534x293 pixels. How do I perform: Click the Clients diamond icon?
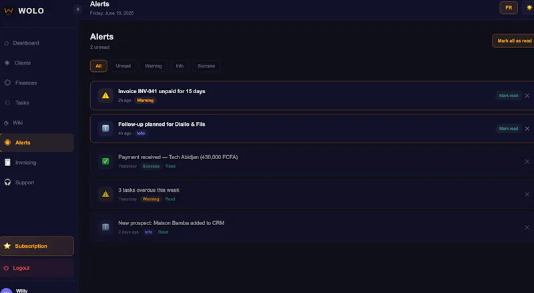7,63
